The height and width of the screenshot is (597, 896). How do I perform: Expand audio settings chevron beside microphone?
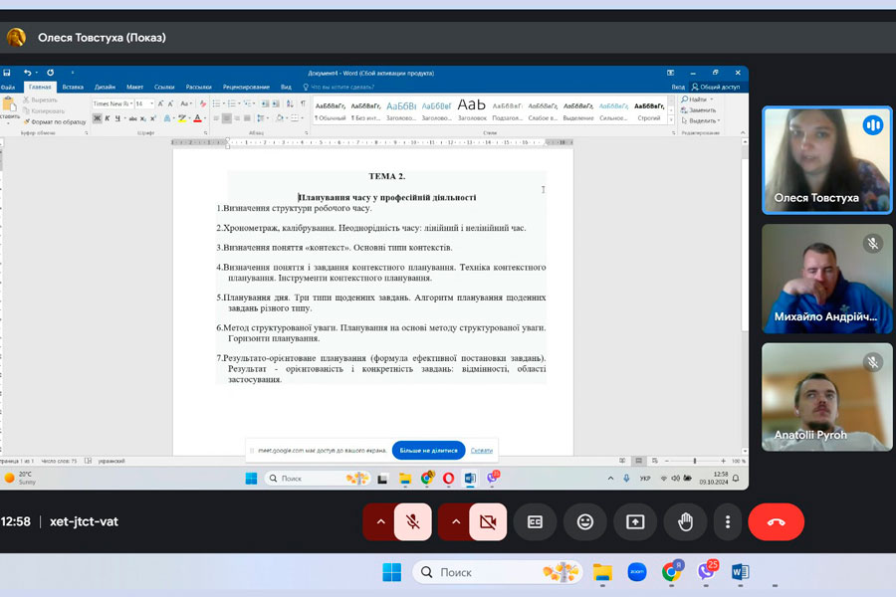coord(380,521)
